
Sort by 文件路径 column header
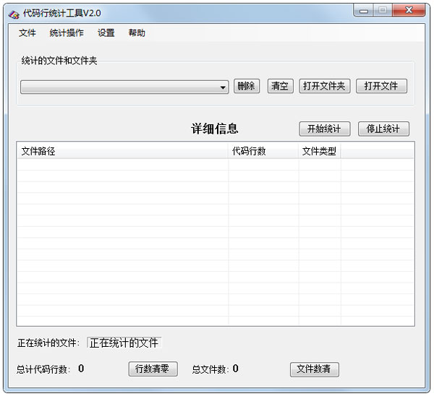(x=122, y=152)
